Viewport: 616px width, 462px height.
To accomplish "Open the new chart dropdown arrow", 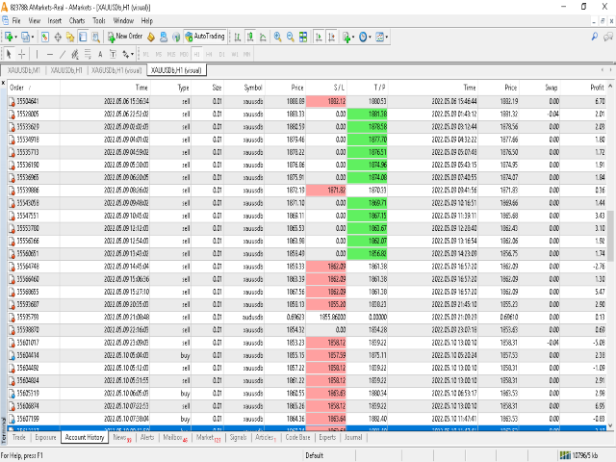I will [x=17, y=37].
